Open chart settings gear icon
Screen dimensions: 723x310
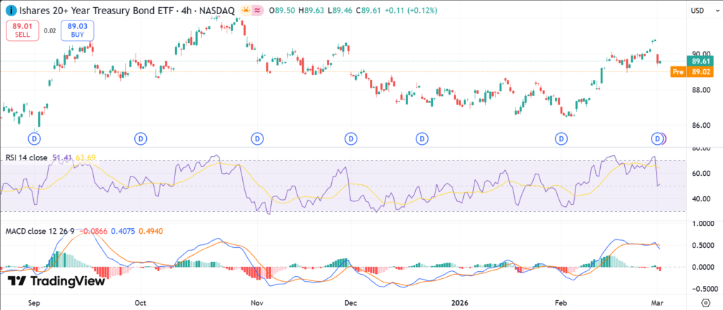click(x=704, y=302)
